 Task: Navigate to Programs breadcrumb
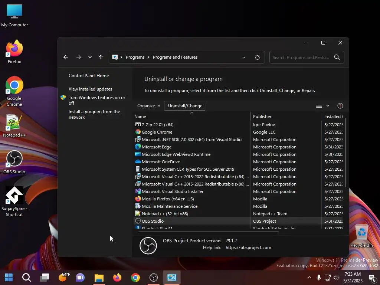[135, 57]
